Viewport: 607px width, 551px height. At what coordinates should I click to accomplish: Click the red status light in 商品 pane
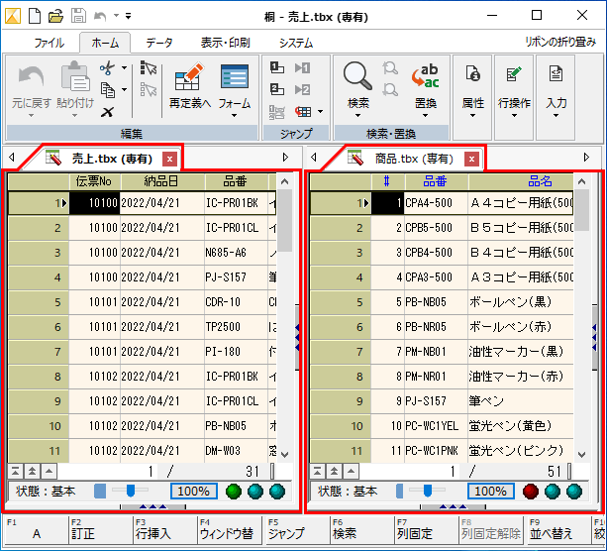[x=531, y=492]
